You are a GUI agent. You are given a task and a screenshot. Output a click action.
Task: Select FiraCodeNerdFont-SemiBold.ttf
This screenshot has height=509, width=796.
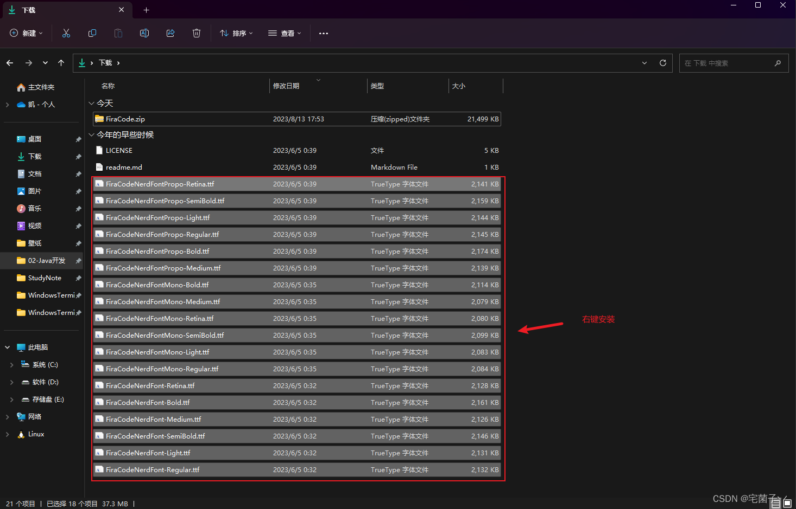pos(297,436)
